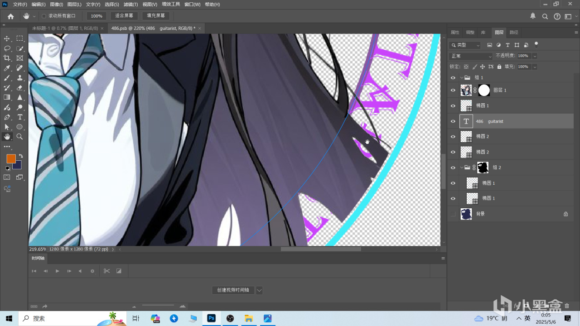Viewport: 580px width, 326px height.
Task: Select the Ellipse shape tool
Action: tap(20, 127)
